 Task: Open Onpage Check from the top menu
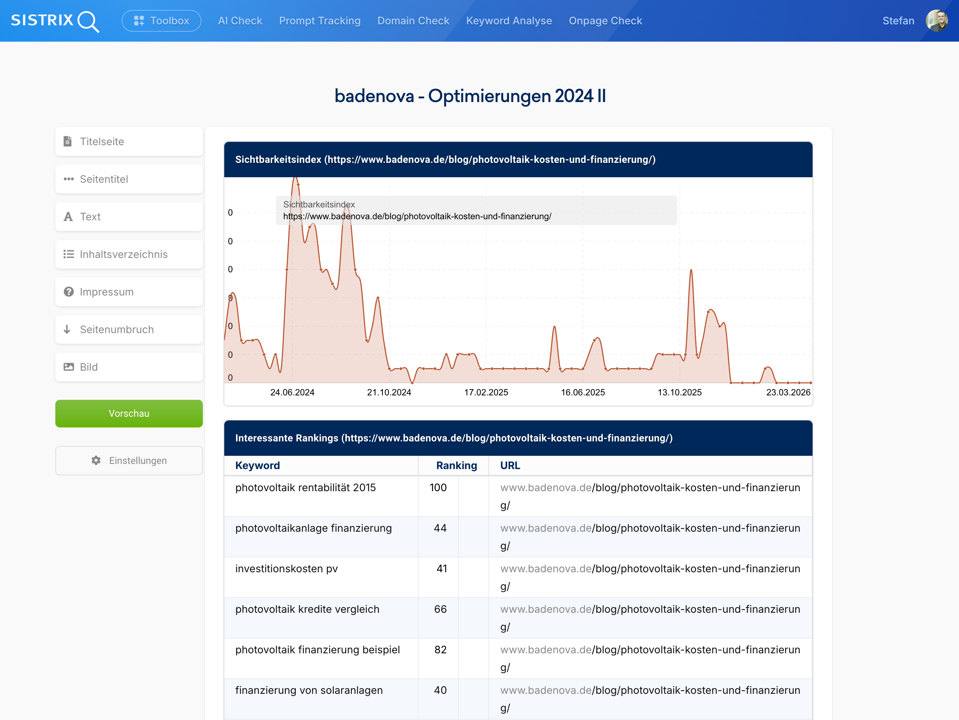point(605,20)
